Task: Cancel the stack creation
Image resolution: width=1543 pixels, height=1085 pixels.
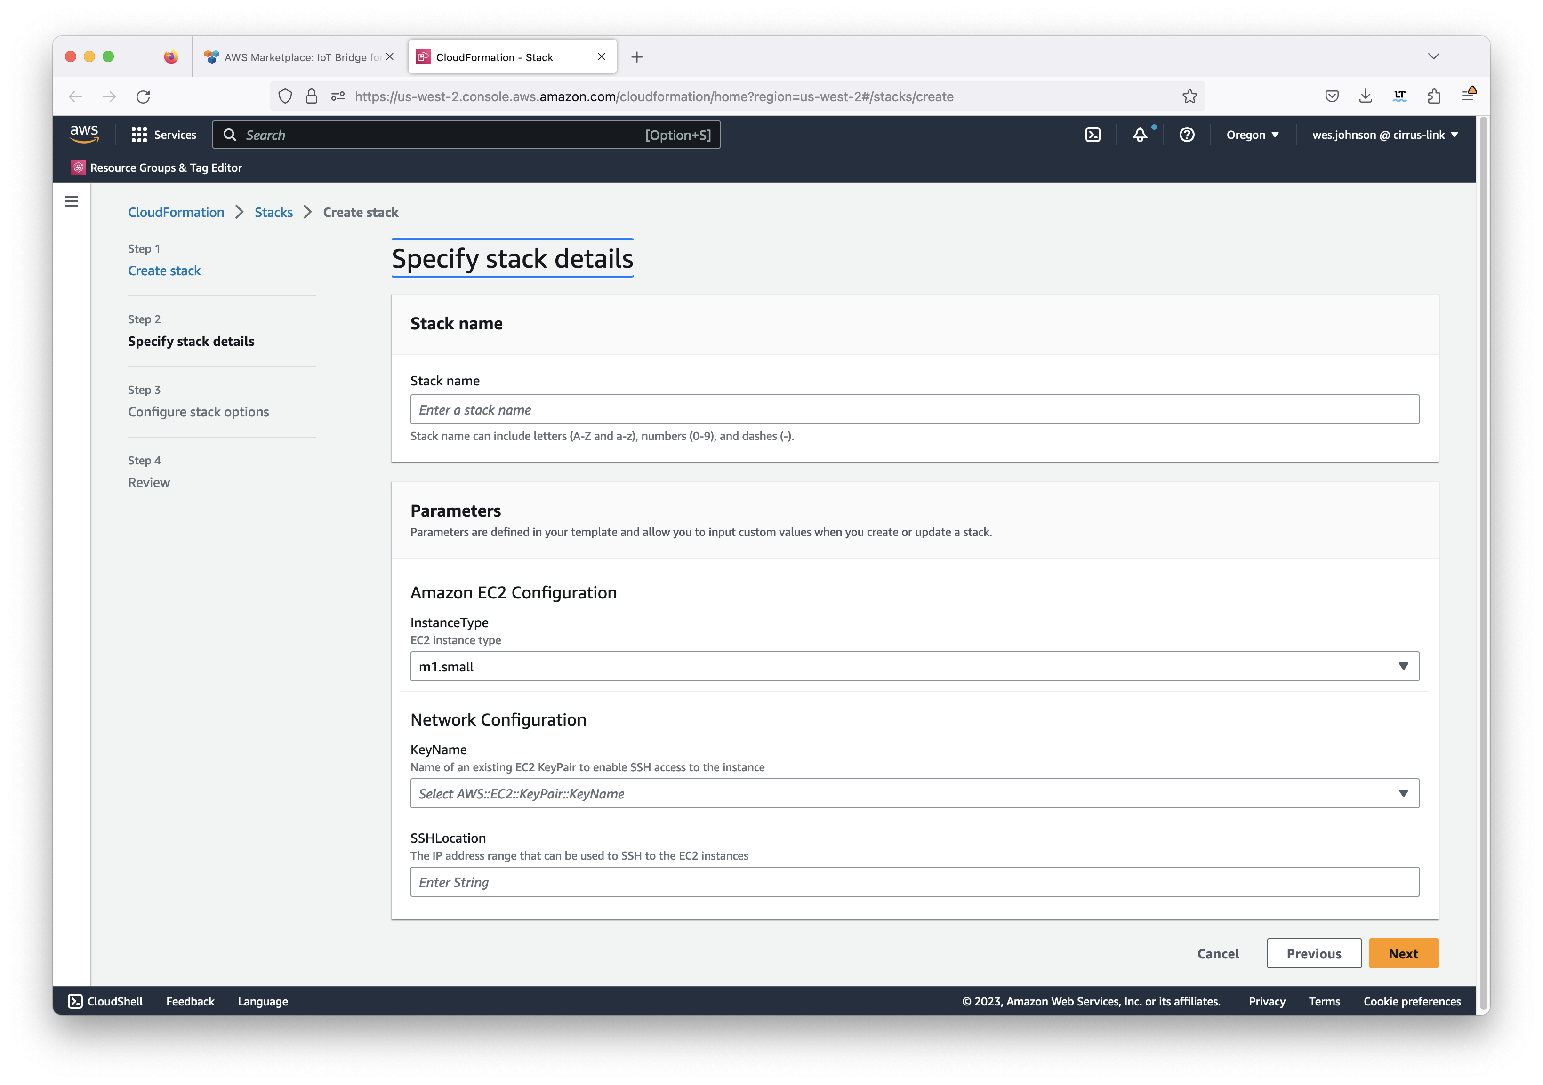Action: [1218, 953]
